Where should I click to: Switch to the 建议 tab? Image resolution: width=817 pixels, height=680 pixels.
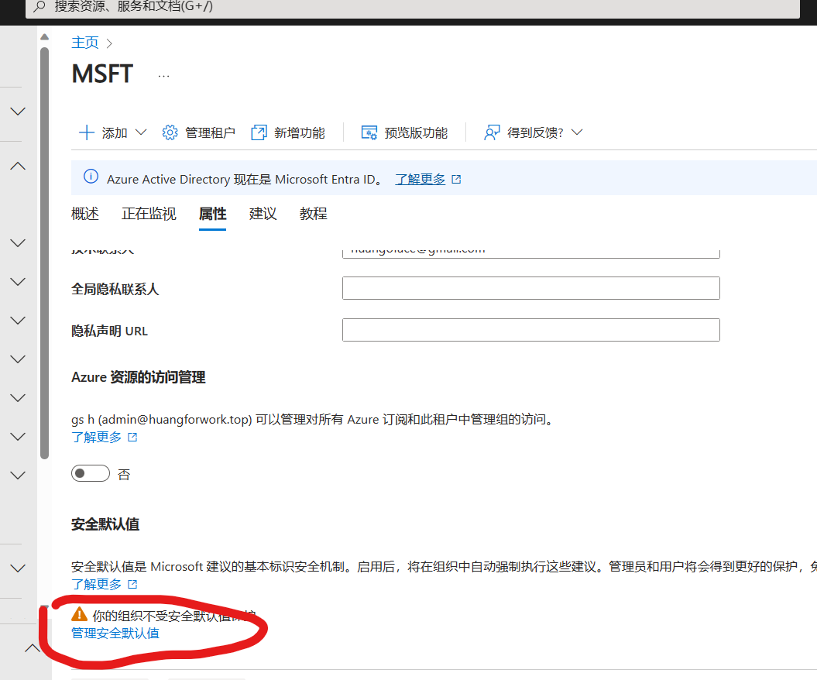(x=263, y=214)
